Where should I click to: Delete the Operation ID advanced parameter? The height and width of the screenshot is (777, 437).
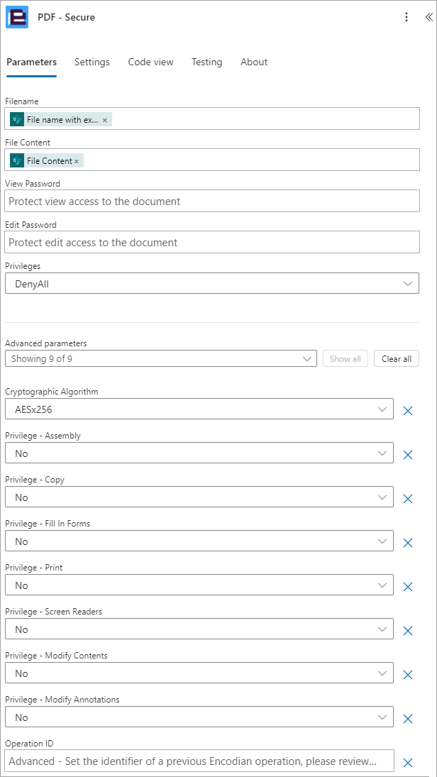[x=408, y=763]
